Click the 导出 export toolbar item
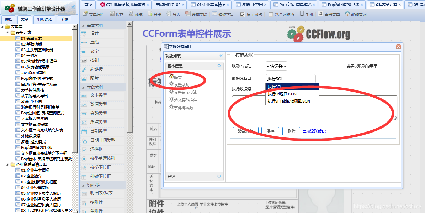This screenshot has height=213, width=425. pos(154,14)
